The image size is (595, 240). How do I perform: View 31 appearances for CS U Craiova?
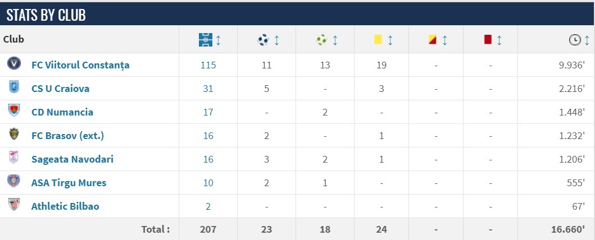(x=208, y=89)
